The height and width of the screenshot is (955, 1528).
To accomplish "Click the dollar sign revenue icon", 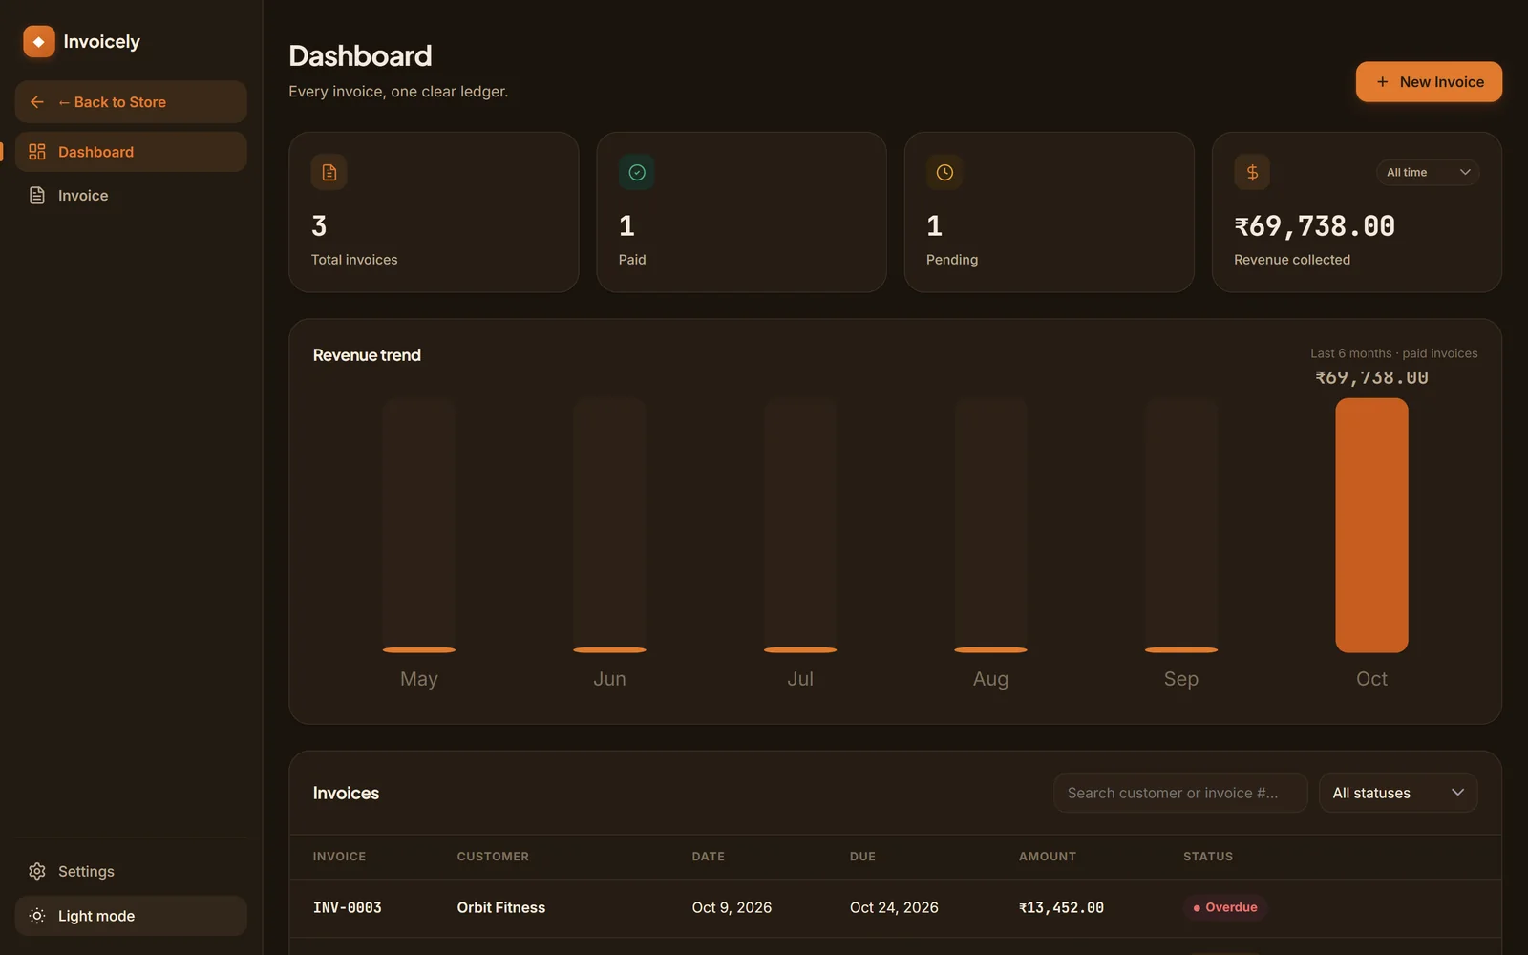I will [x=1252, y=172].
